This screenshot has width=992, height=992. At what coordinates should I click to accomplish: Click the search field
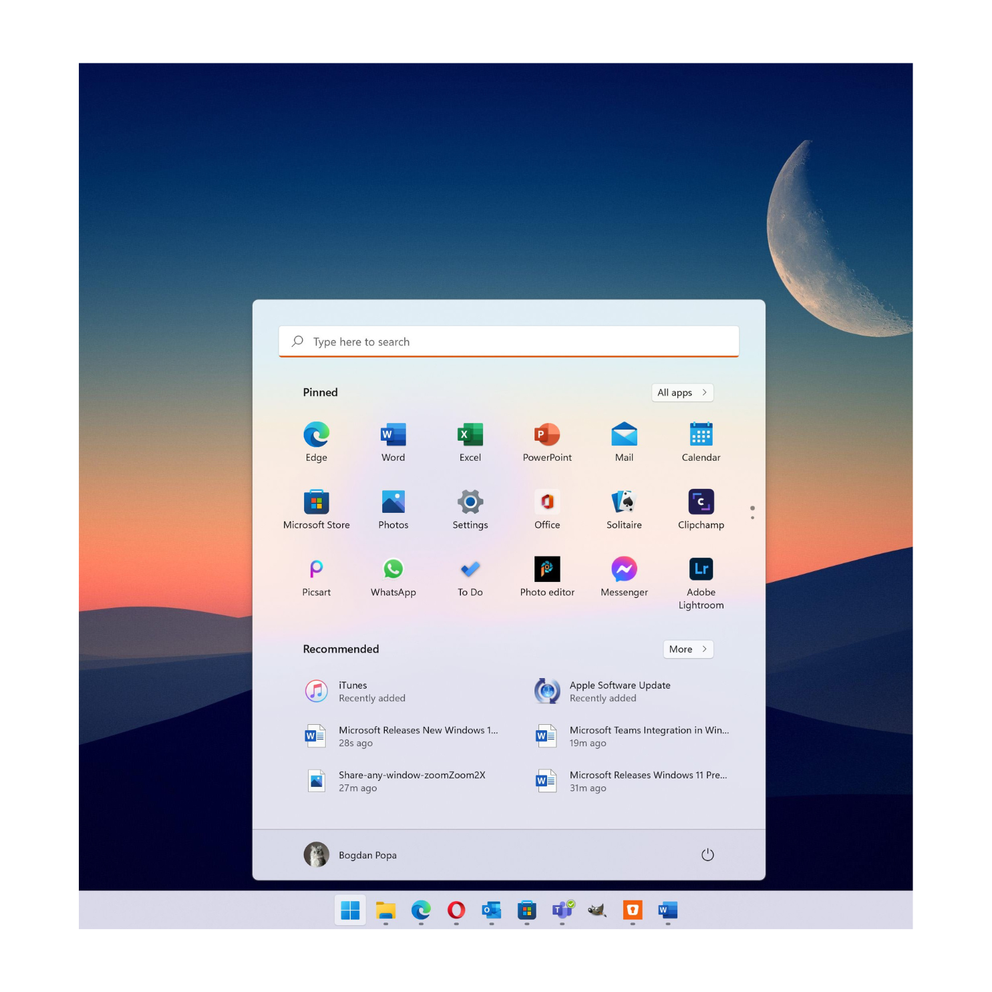(x=508, y=341)
